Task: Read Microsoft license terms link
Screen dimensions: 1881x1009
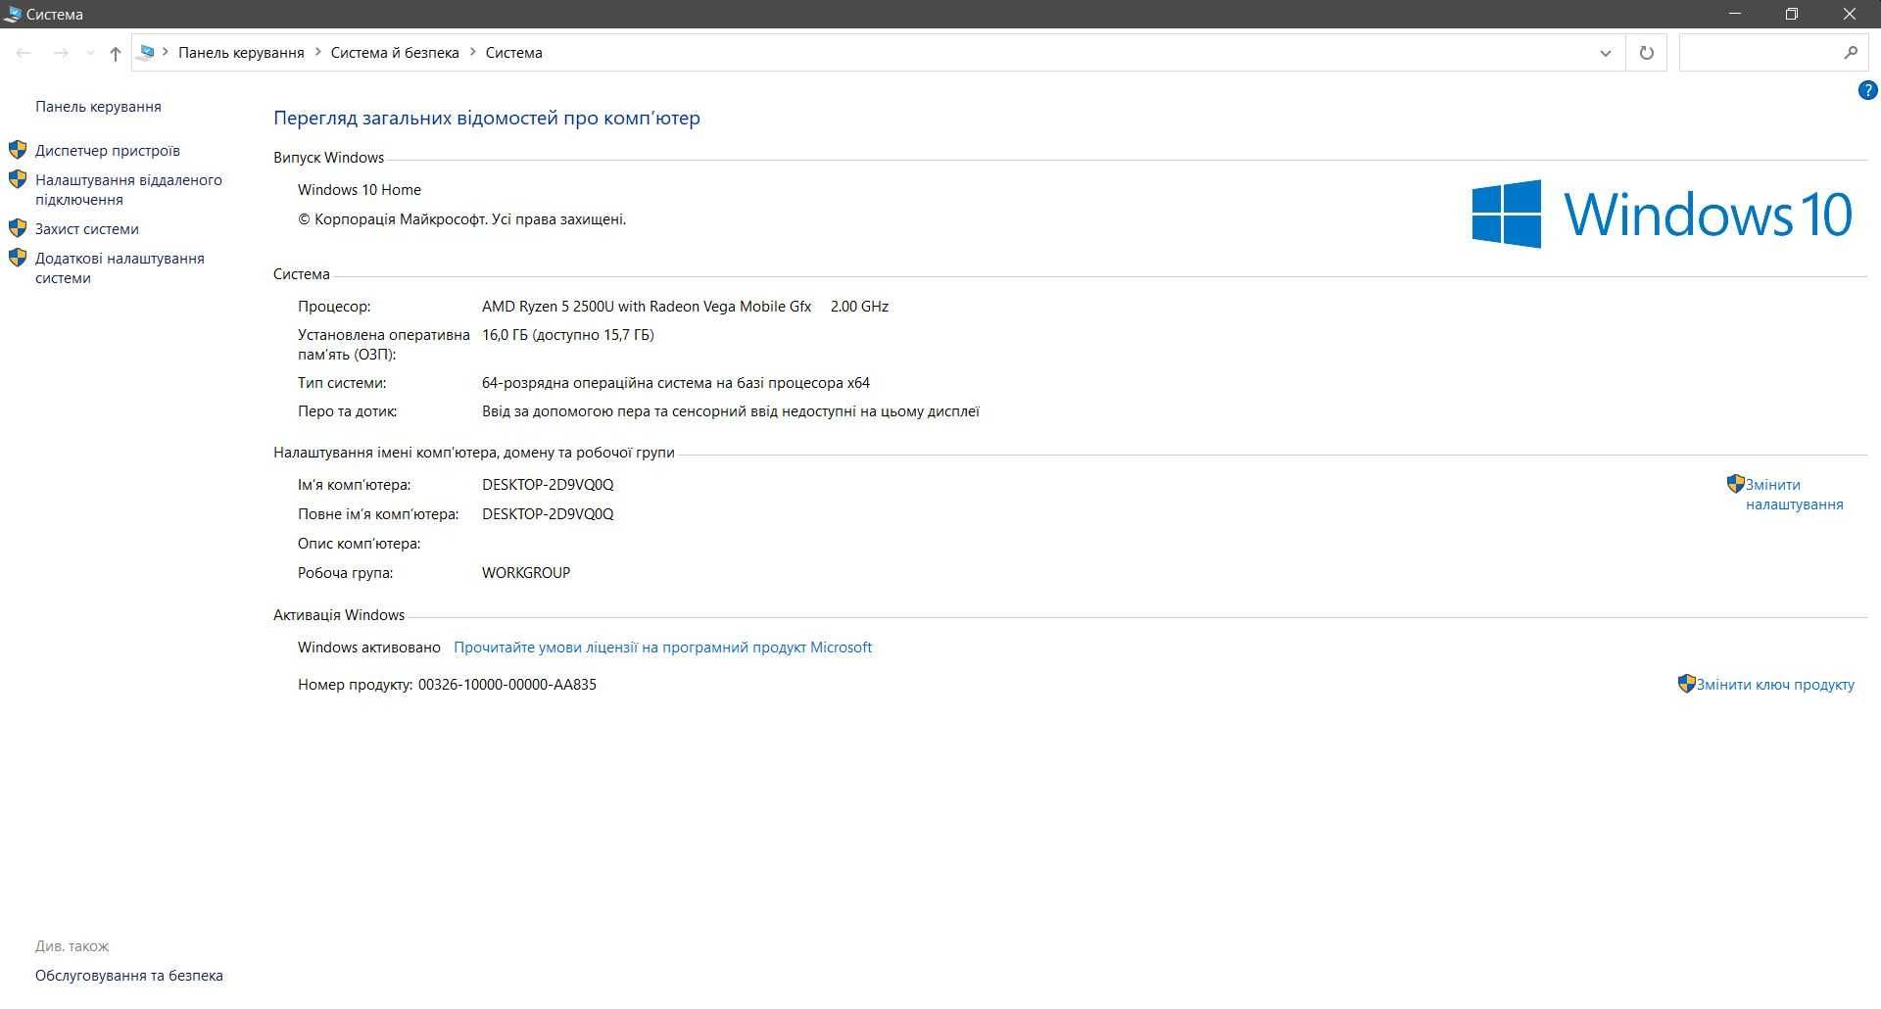Action: (662, 648)
